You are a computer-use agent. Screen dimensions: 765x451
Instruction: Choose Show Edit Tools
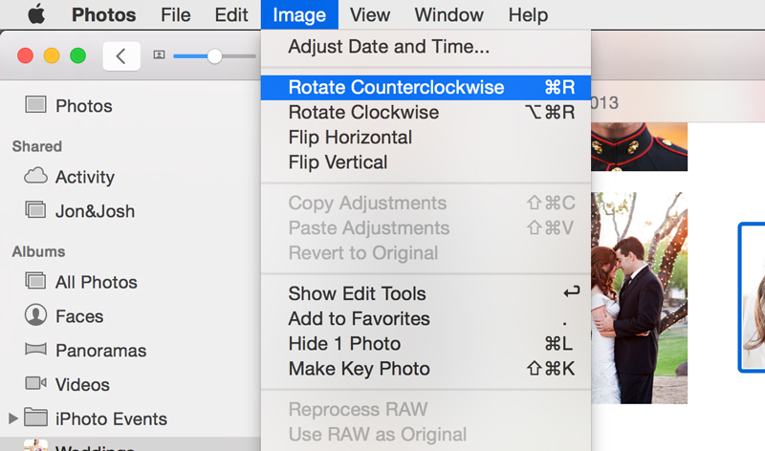coord(426,293)
